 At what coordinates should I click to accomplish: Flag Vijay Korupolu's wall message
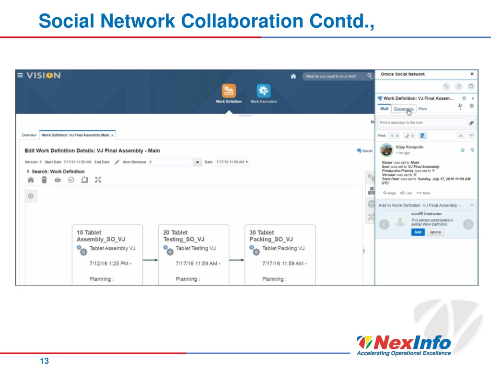tap(472, 150)
